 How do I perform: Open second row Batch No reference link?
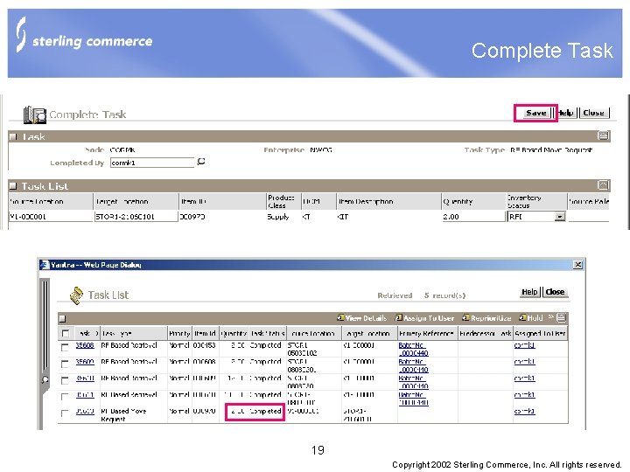click(413, 365)
